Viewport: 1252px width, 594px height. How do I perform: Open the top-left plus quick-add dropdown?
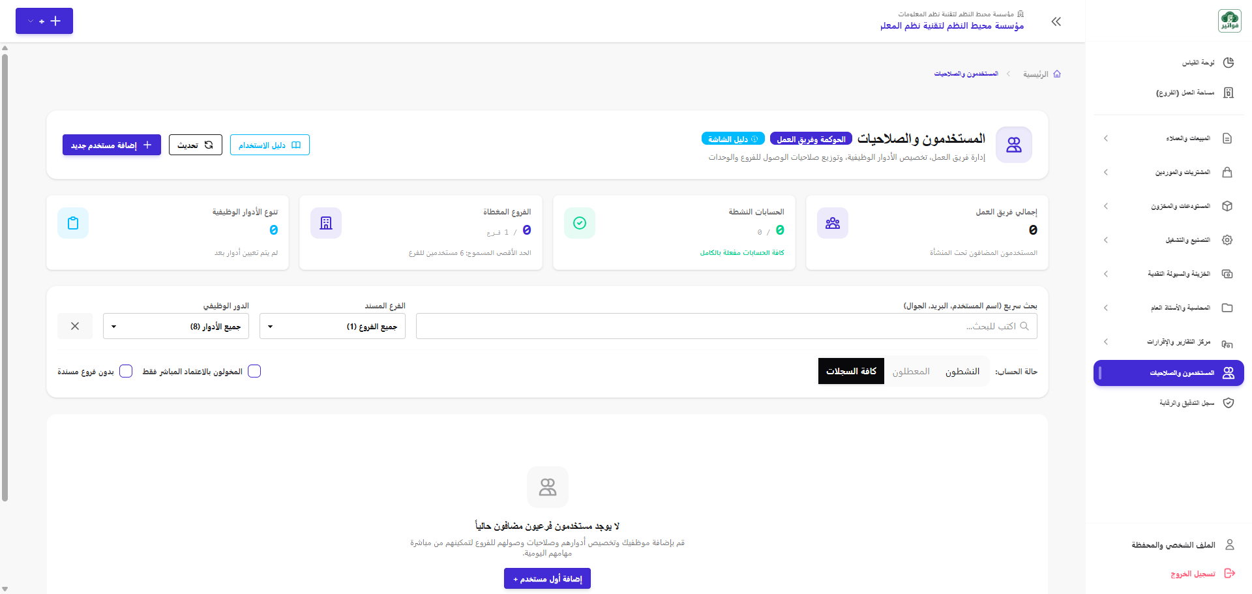(44, 21)
